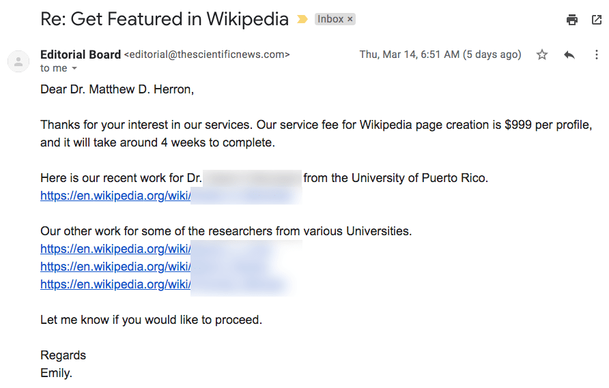Click the "Thu, Mar 14, 6:51 AM" timestamp
The height and width of the screenshot is (388, 609).
(x=410, y=55)
